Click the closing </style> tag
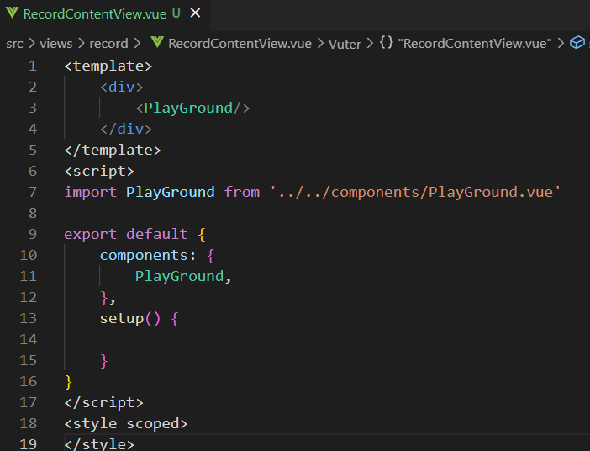 [99, 444]
